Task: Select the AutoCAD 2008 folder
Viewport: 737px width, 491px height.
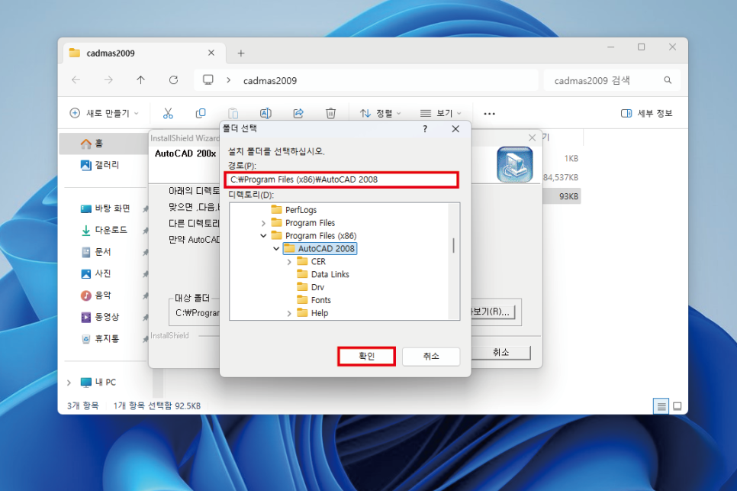Action: (x=320, y=248)
